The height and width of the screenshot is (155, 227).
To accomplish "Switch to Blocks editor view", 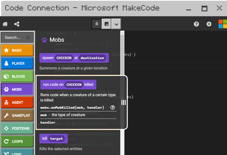I will point(97,24).
